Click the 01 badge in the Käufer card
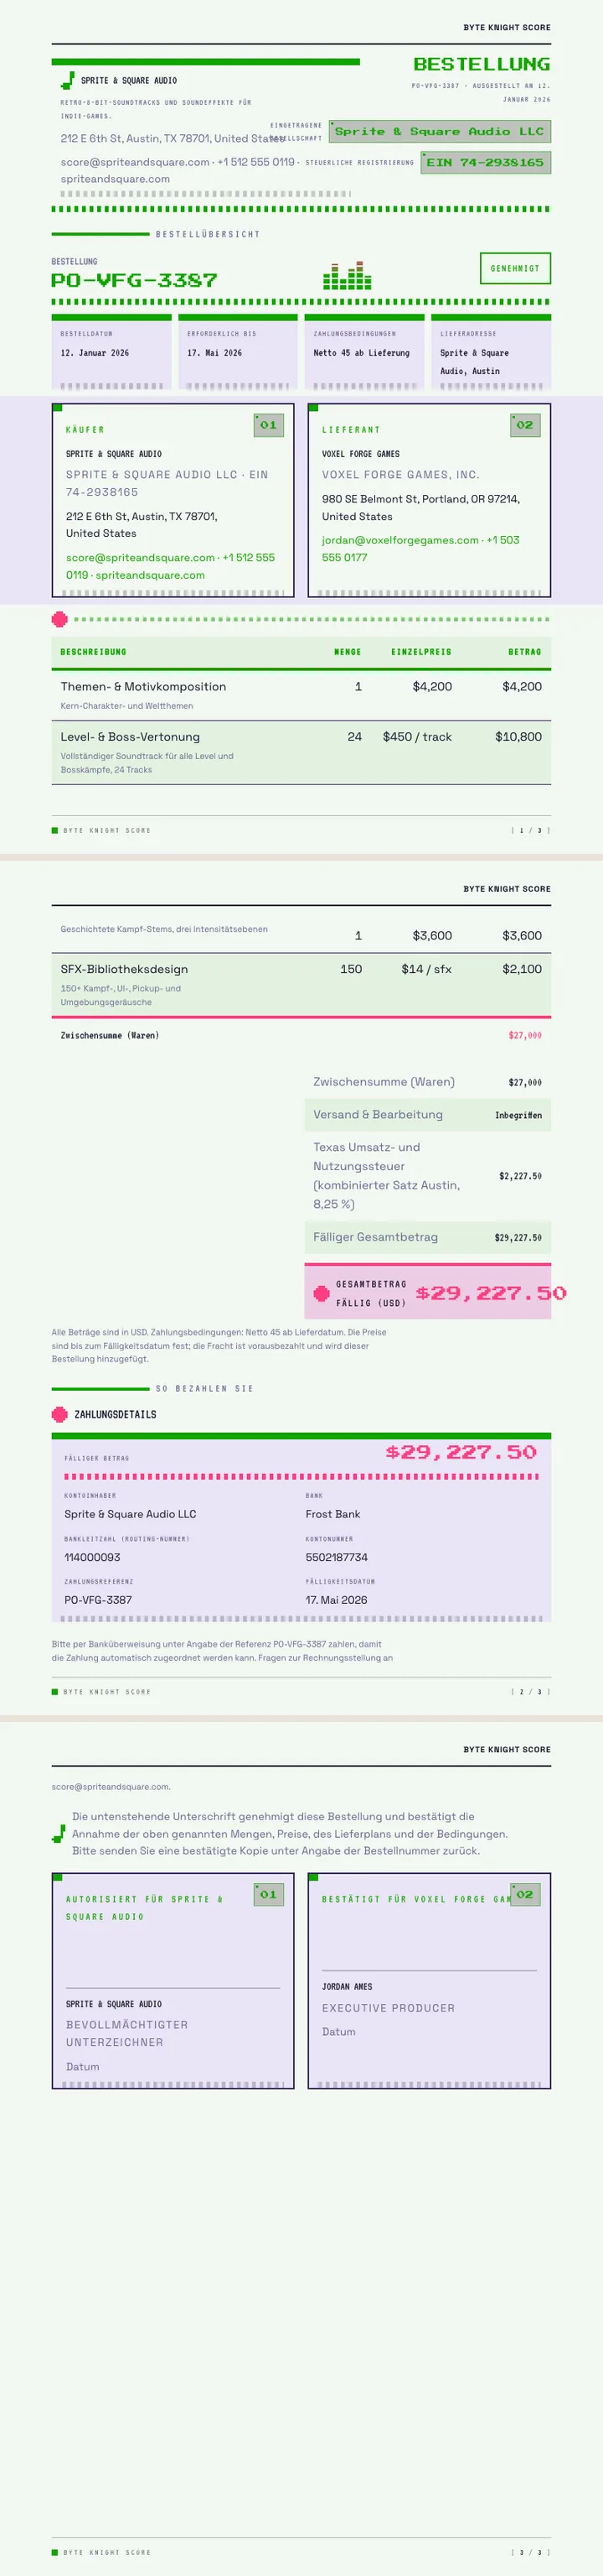Screen dimensions: 603x2576 click(269, 425)
